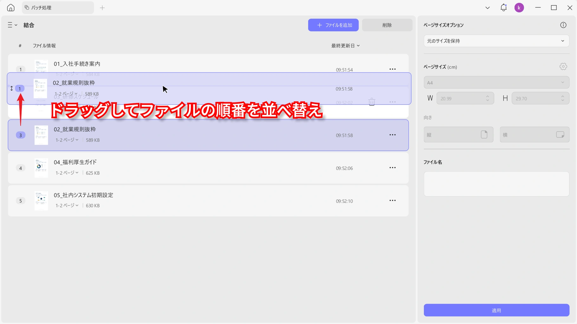Click timestamp 09:52:06
This screenshot has height=324, width=577.
(x=344, y=168)
